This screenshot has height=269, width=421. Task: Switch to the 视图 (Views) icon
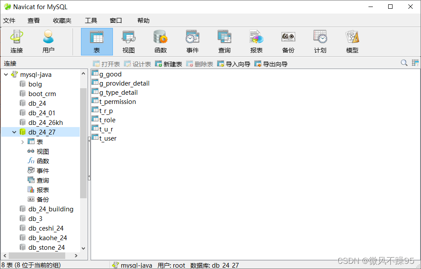tap(129, 41)
